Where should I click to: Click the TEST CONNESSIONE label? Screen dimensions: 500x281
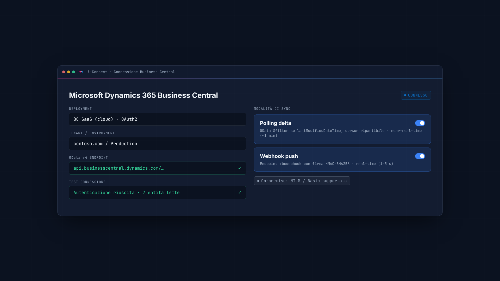[x=87, y=182]
